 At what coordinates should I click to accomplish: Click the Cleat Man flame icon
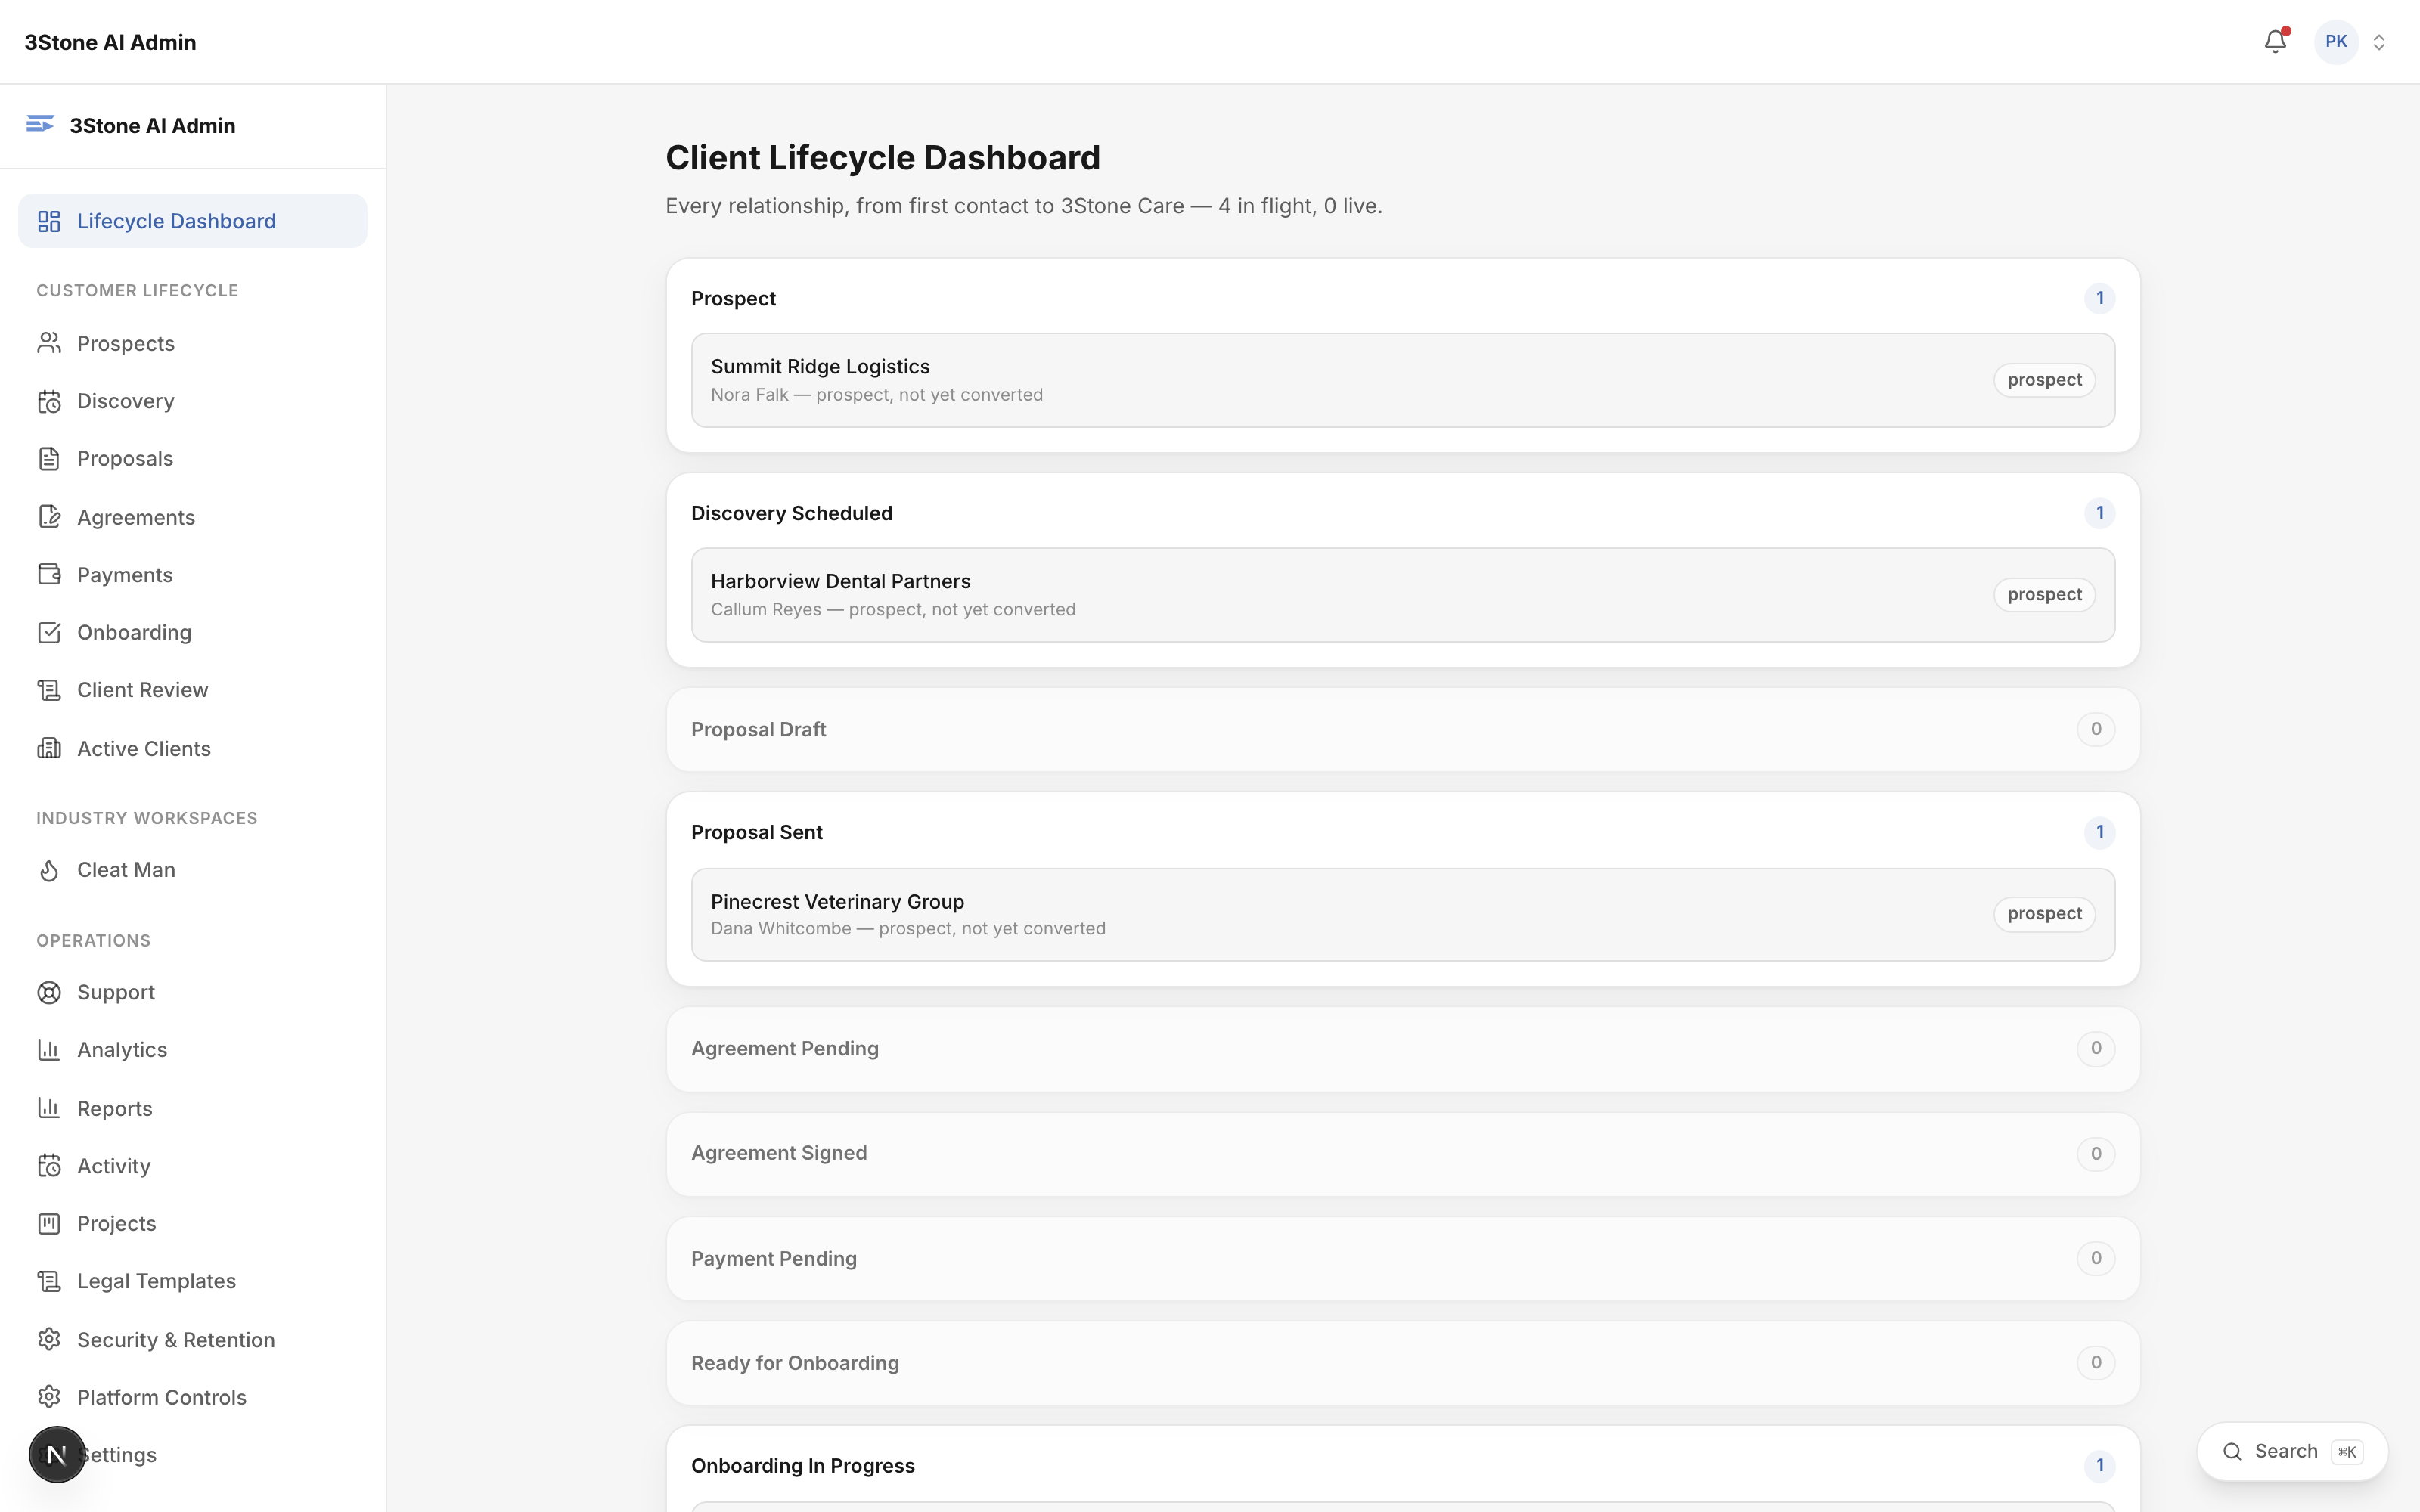point(49,870)
